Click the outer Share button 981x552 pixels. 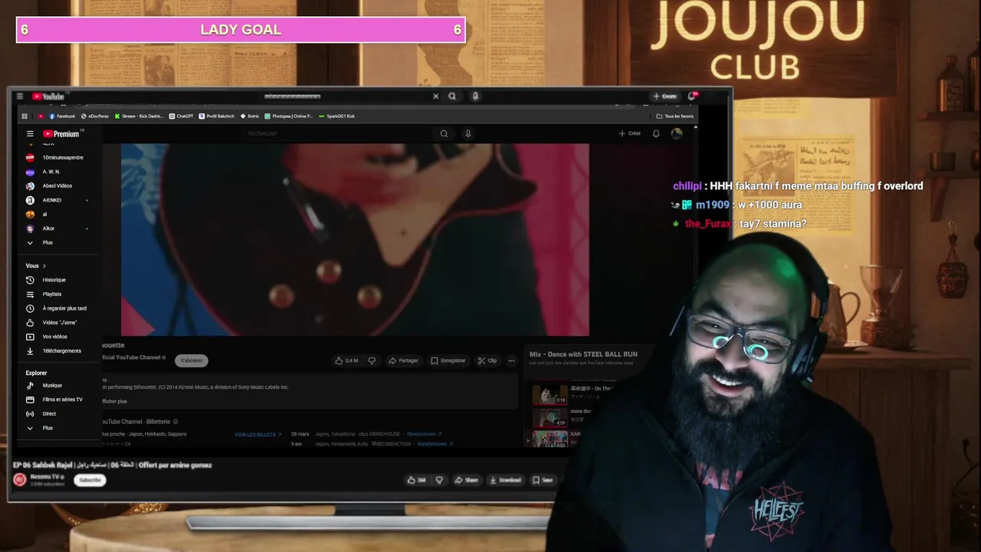point(466,480)
